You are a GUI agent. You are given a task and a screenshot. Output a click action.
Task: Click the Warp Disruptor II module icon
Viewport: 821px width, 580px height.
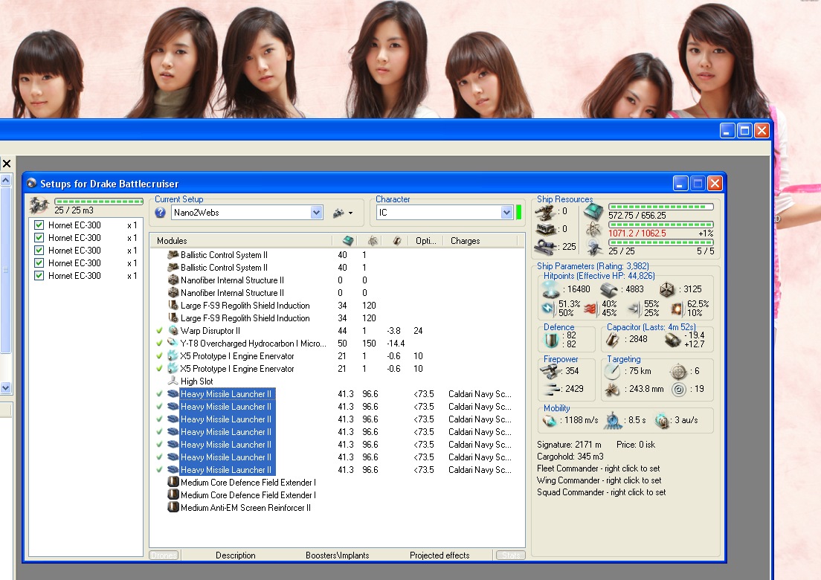(173, 331)
